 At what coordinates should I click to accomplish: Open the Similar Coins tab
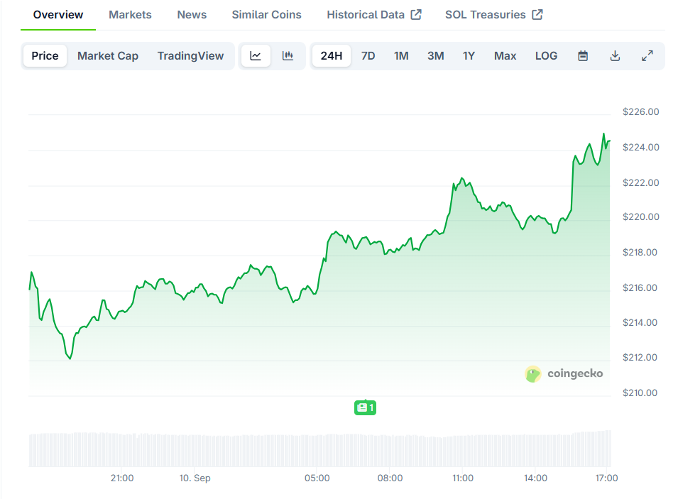pos(266,14)
